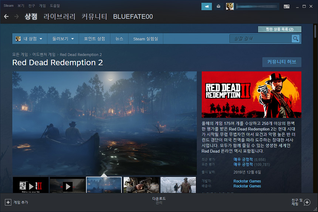
Task: Go forward with the right arrow
Action: (16, 17)
